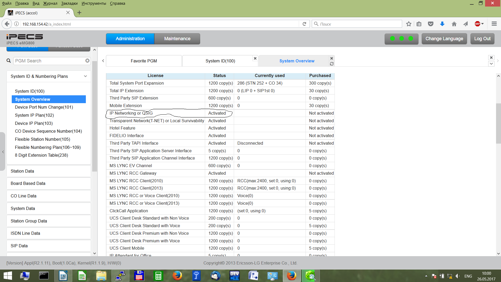Collapse System ID & Numbering Plans section
Viewport: 501px width, 282px height.
85,76
